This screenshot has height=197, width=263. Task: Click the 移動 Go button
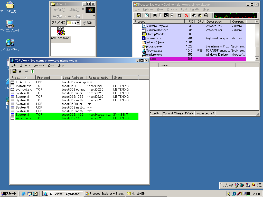click(x=88, y=23)
